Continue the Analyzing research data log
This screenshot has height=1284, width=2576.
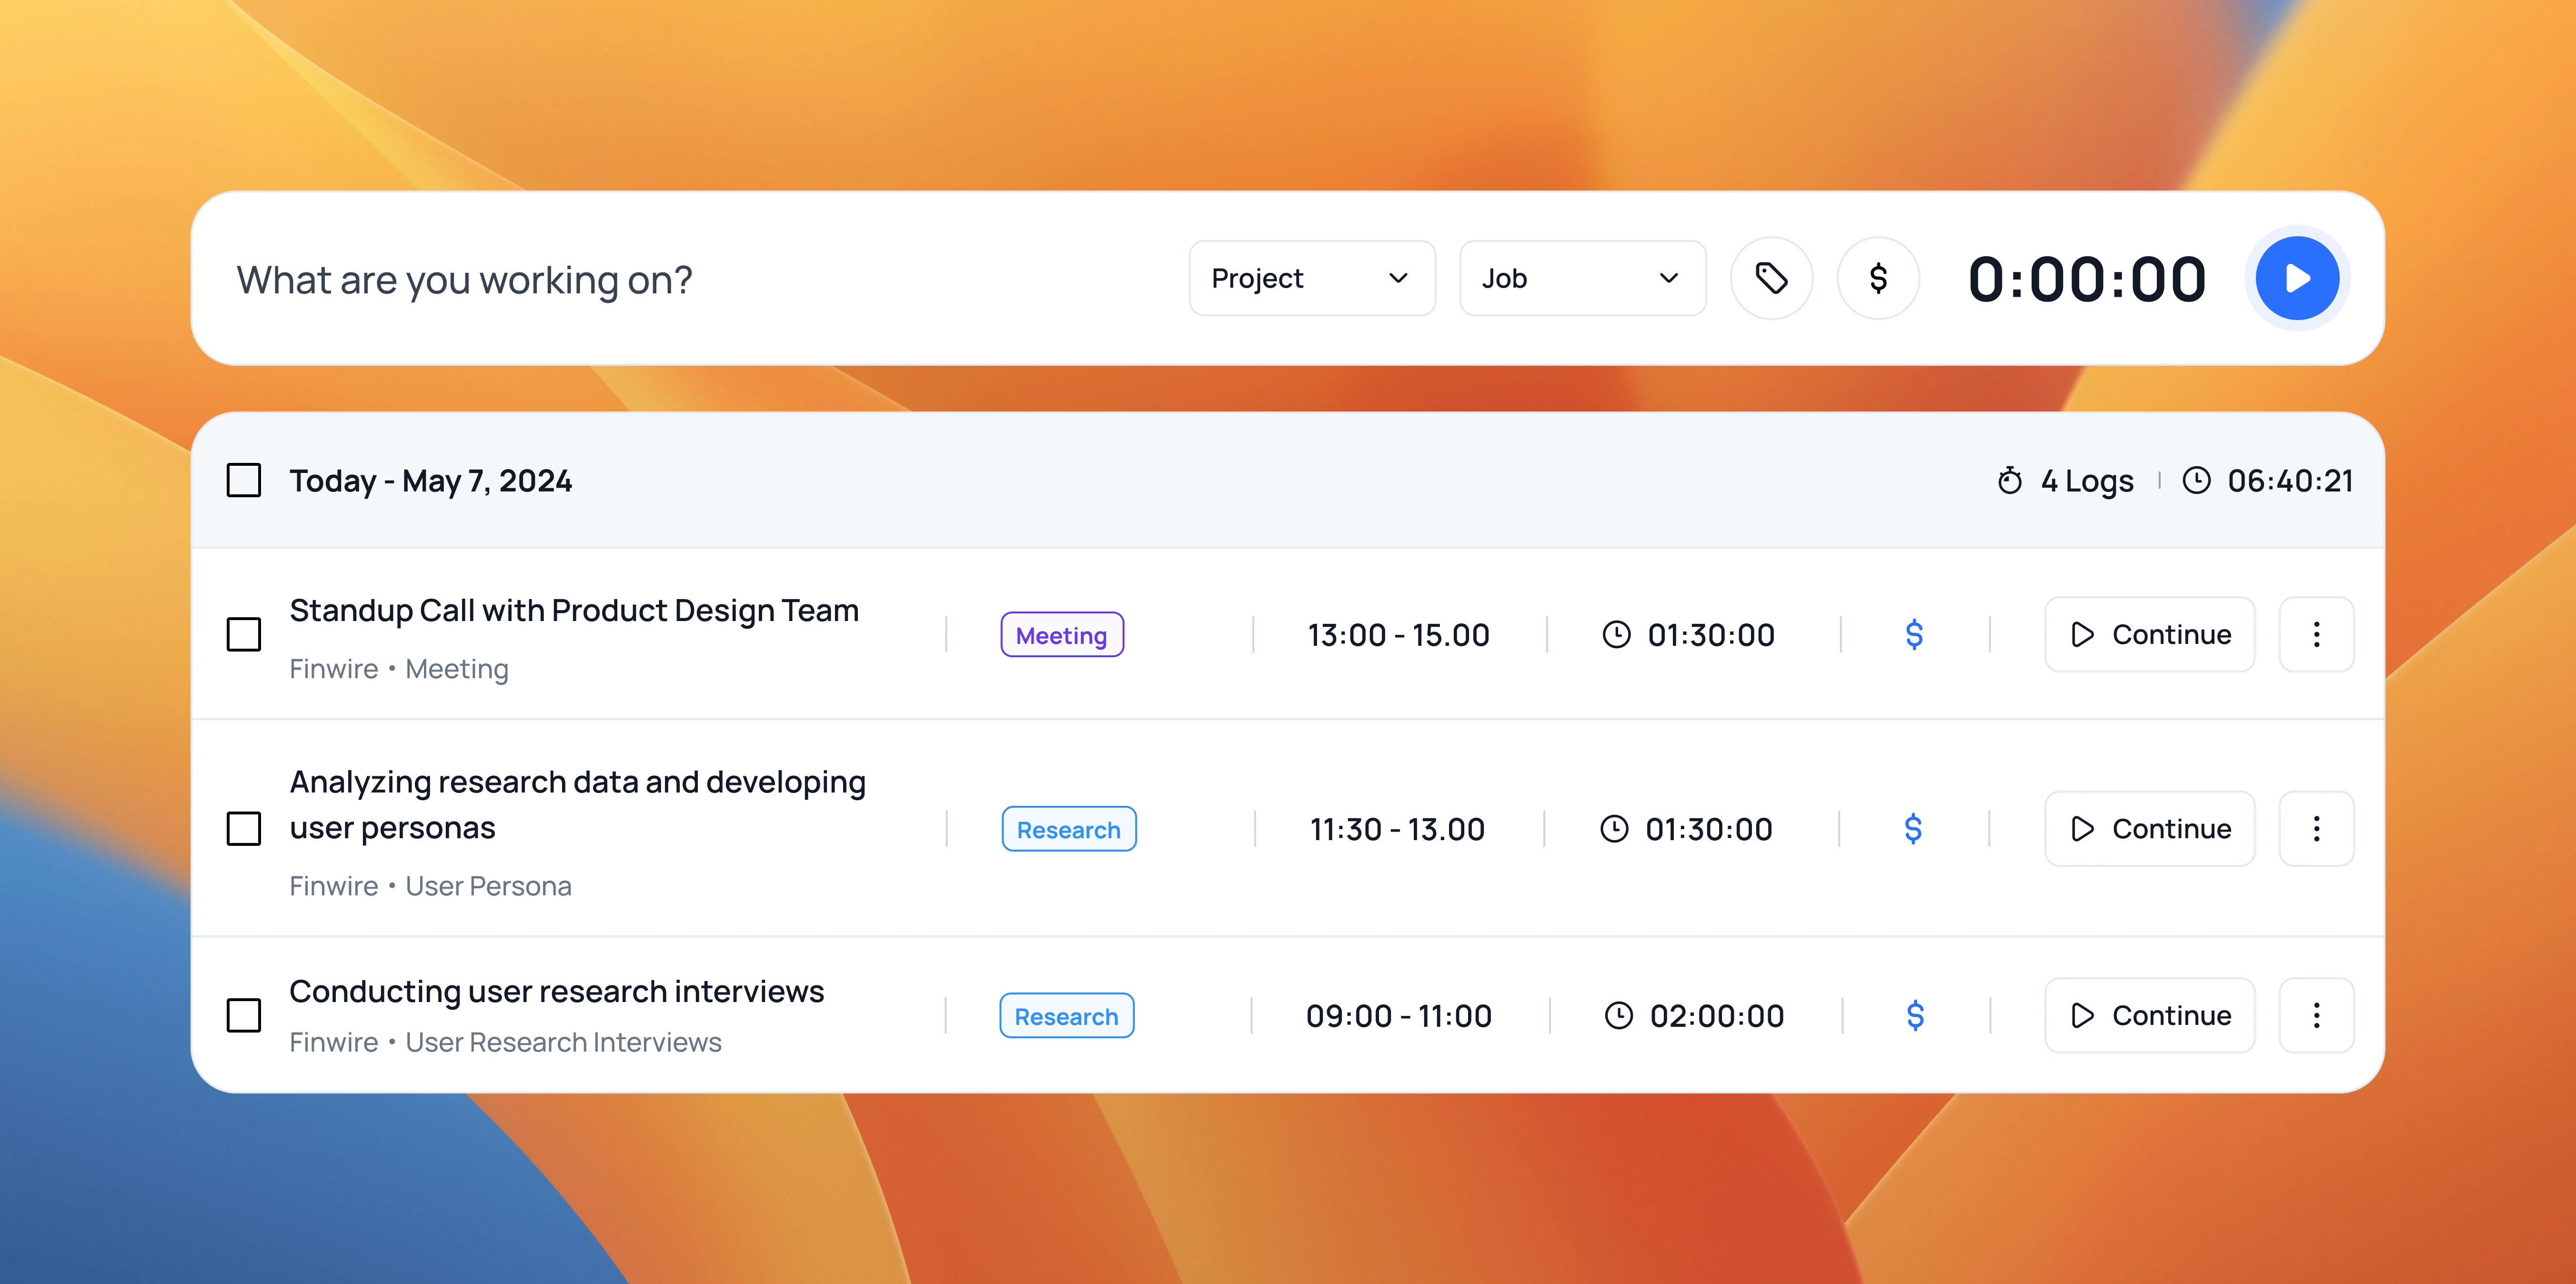click(2150, 828)
